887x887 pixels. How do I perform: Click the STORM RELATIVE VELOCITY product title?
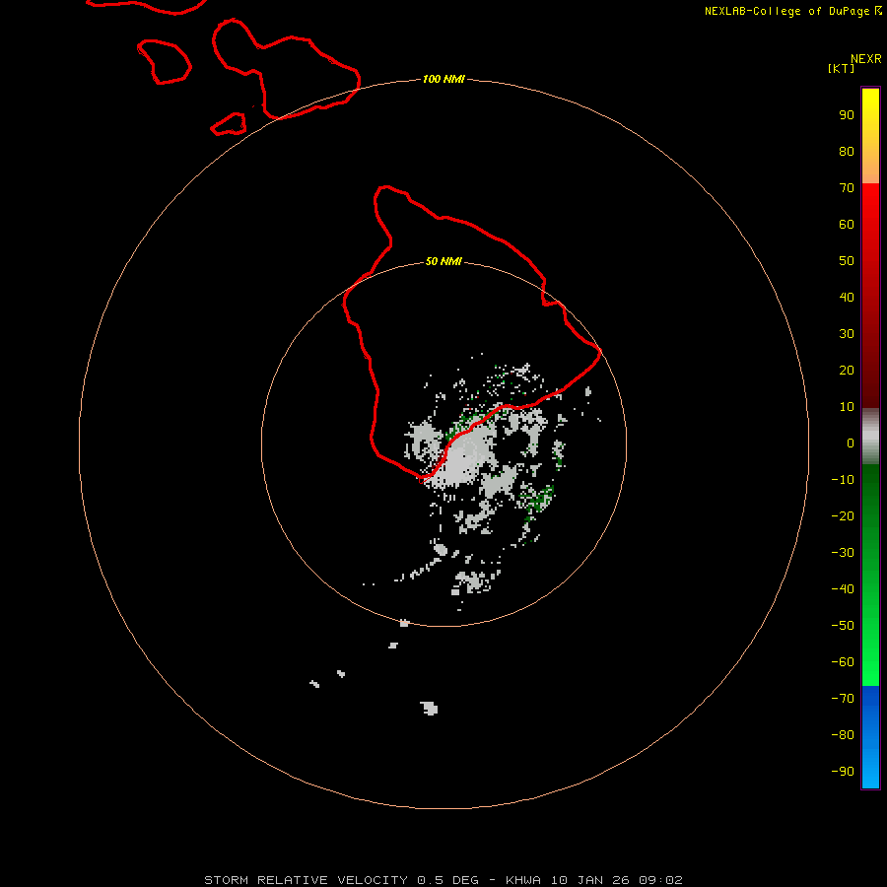click(x=306, y=880)
